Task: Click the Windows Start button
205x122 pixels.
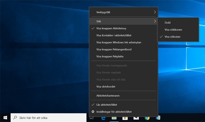Action: [5, 118]
